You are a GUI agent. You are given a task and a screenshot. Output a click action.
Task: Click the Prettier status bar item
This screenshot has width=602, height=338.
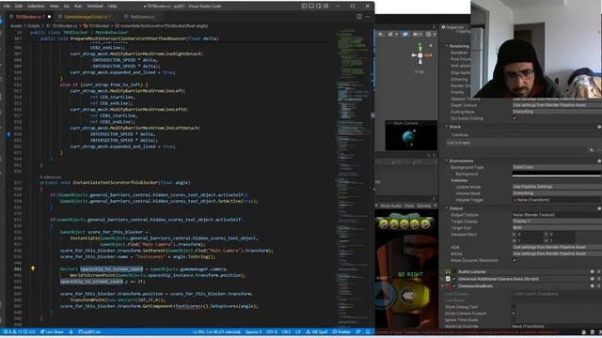coord(341,331)
